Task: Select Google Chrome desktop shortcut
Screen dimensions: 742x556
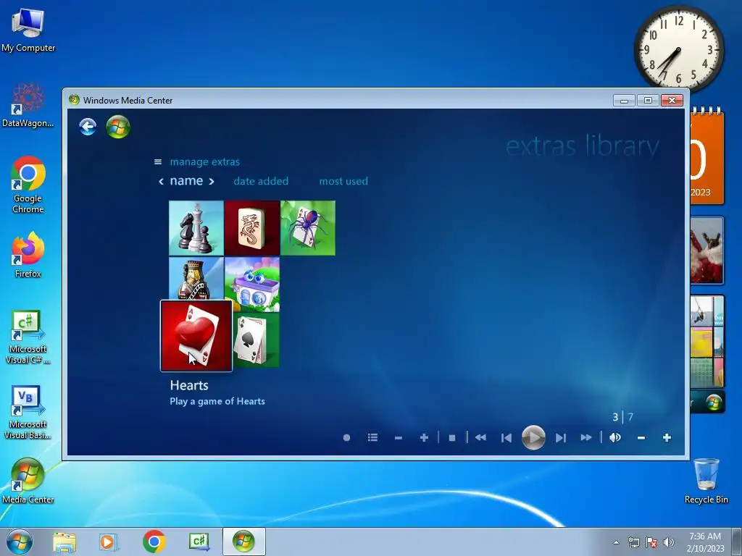Action: [x=28, y=185]
